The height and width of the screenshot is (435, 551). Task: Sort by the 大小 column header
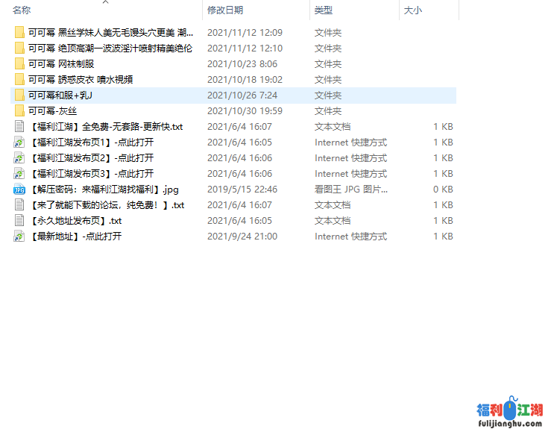tap(412, 10)
